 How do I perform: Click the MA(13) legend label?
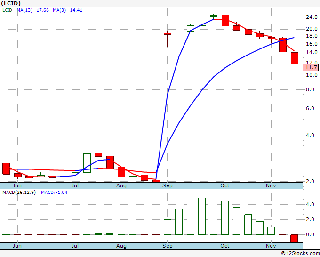24,10
